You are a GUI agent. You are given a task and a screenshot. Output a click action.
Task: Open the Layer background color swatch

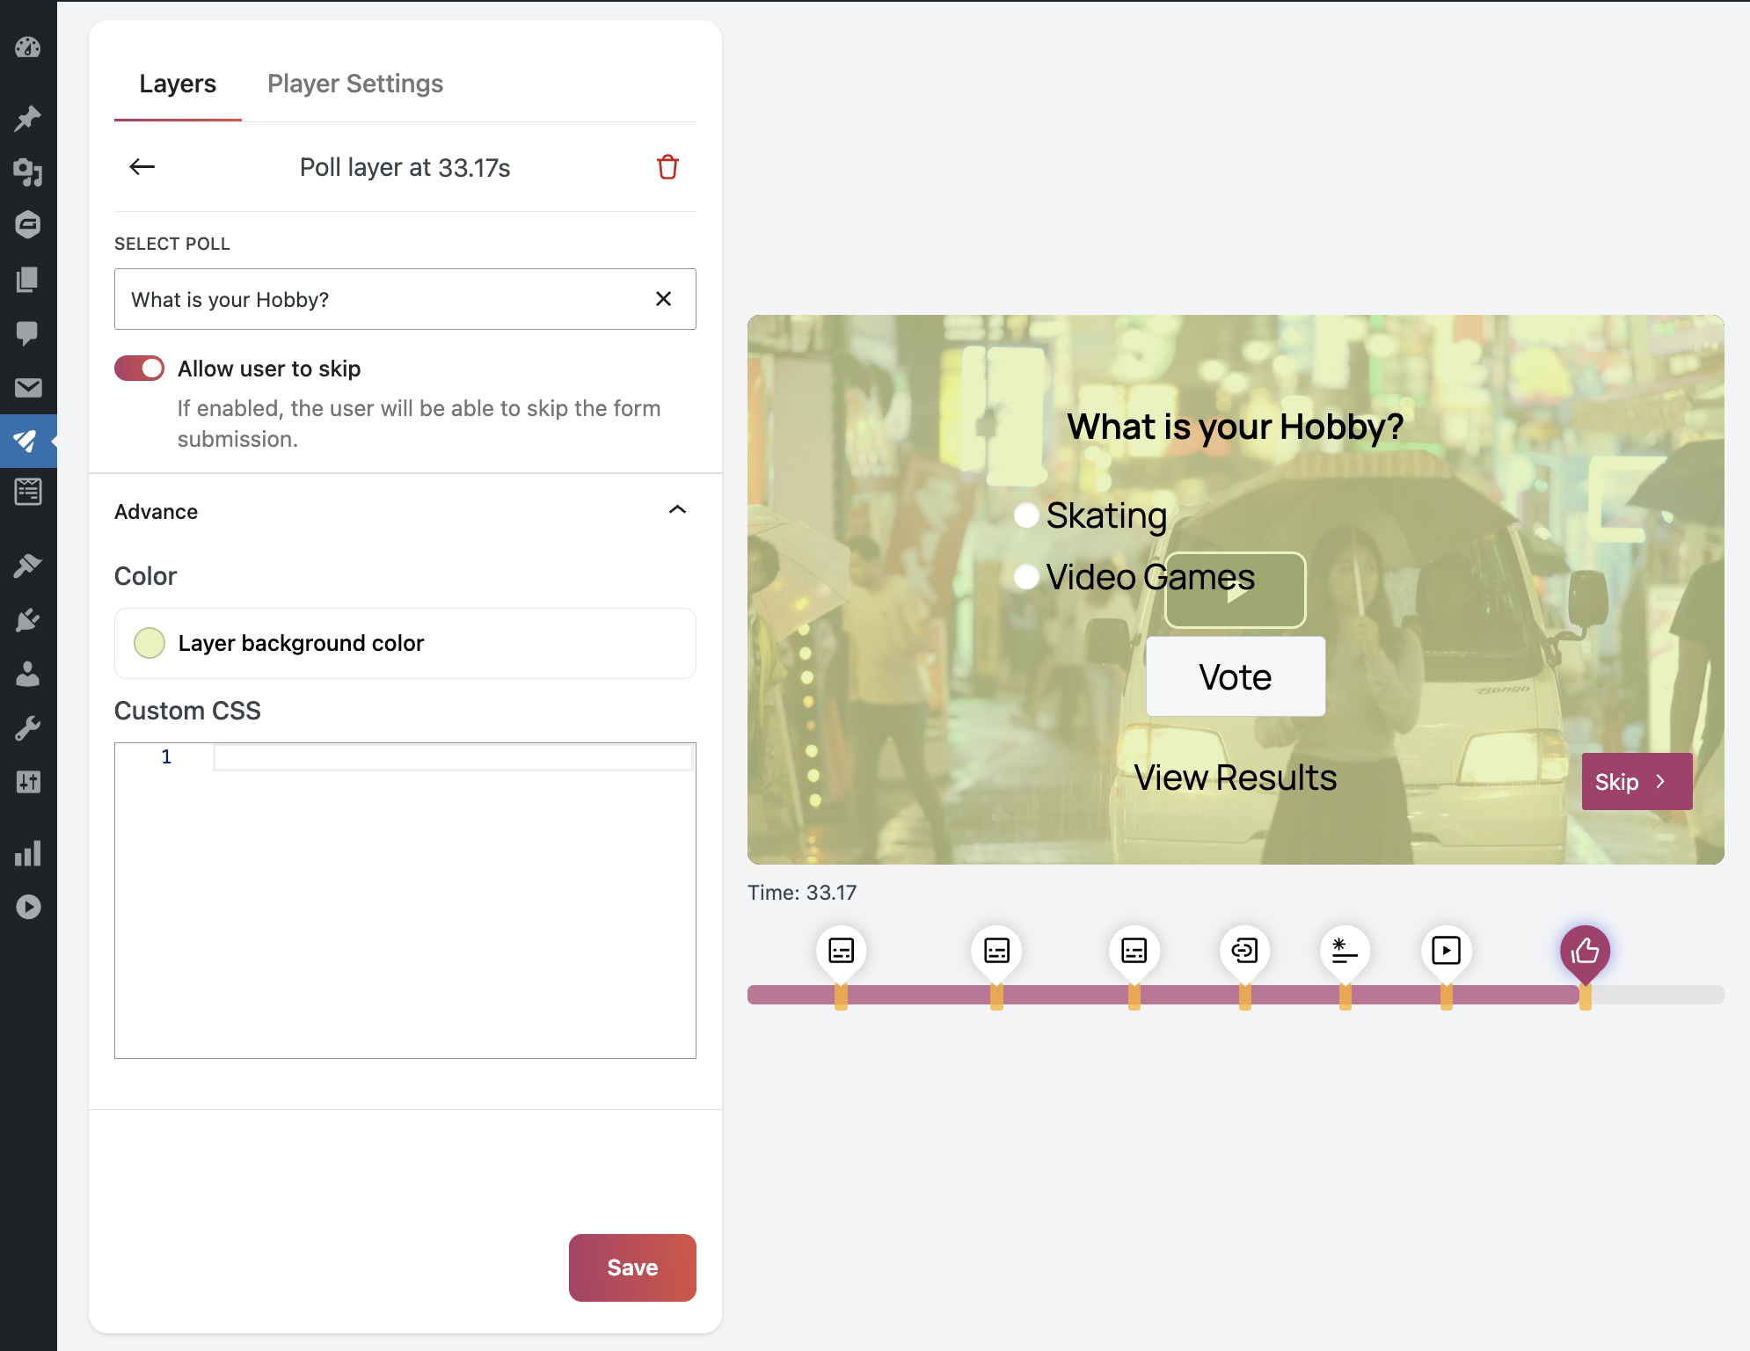pos(149,643)
